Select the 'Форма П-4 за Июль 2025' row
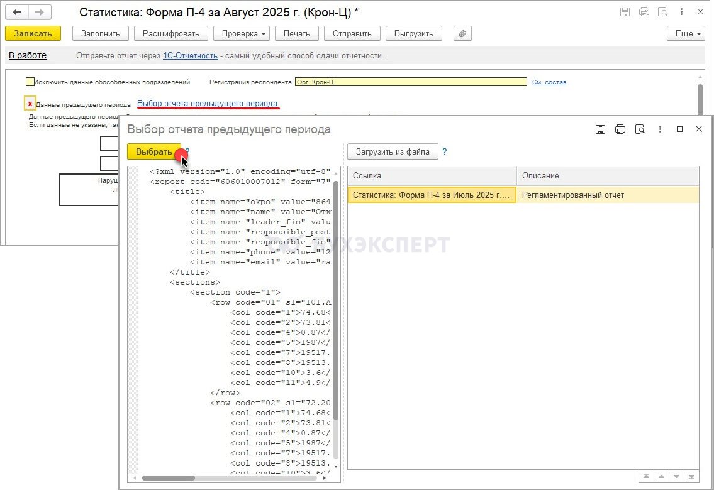The image size is (714, 490). tap(432, 195)
